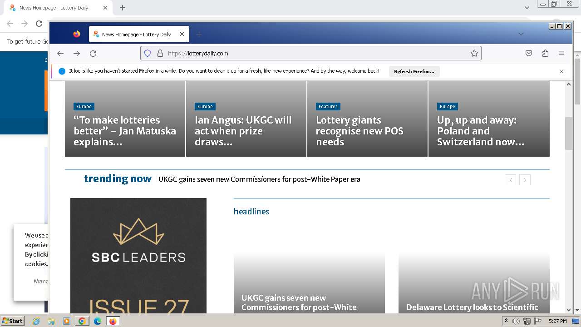
Task: Open Lottery giants recognise new POS needs
Action: (359, 131)
